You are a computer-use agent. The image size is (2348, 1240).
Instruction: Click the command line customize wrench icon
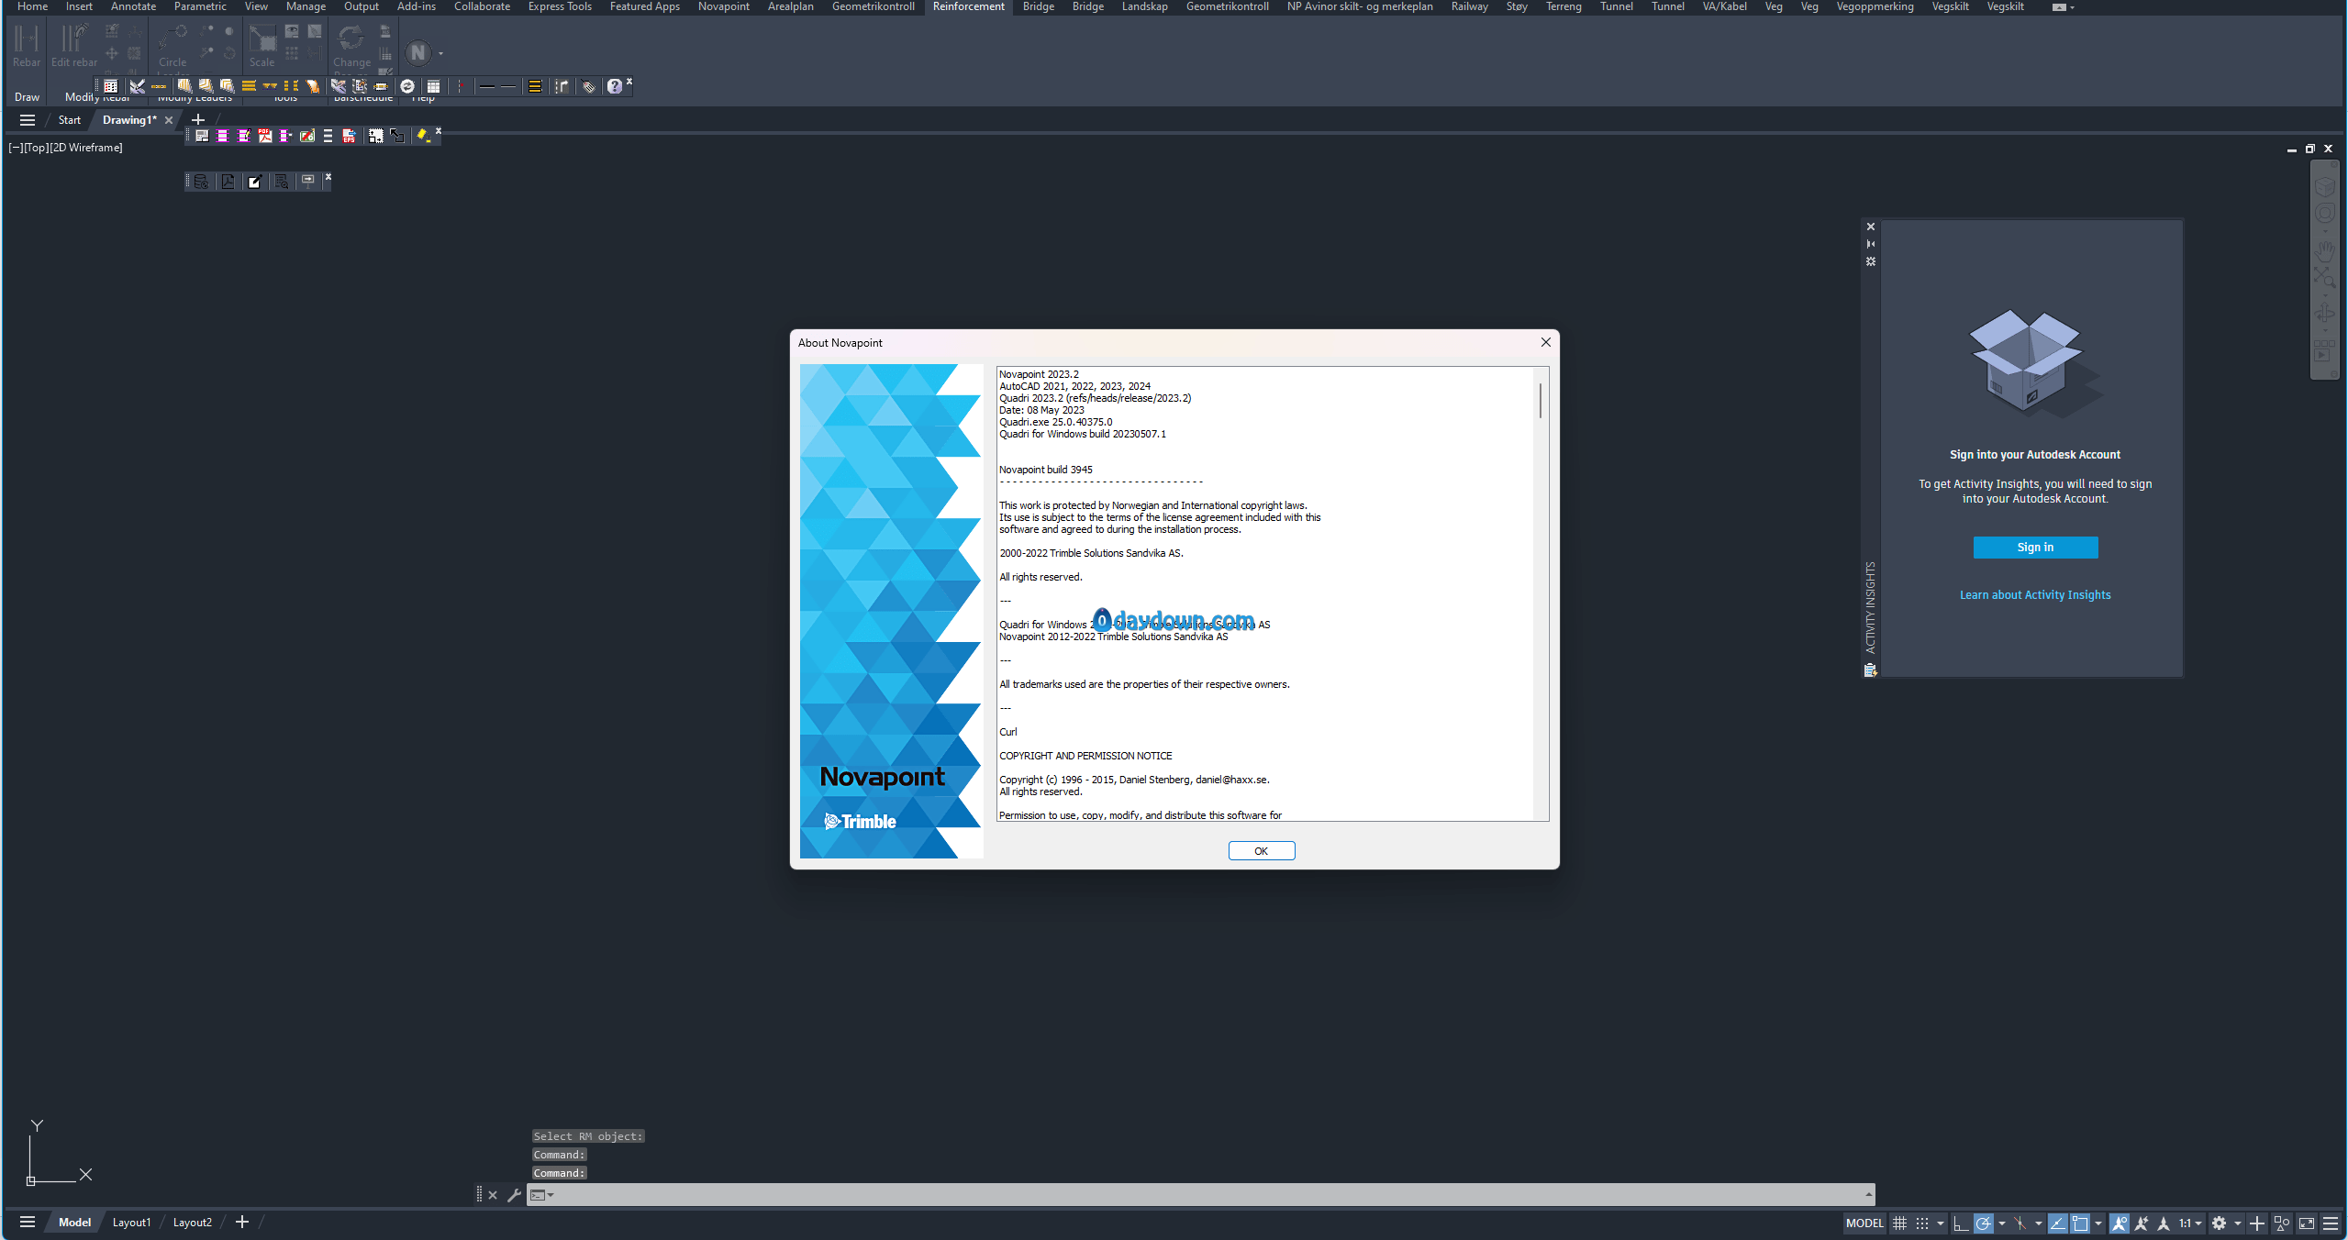514,1195
